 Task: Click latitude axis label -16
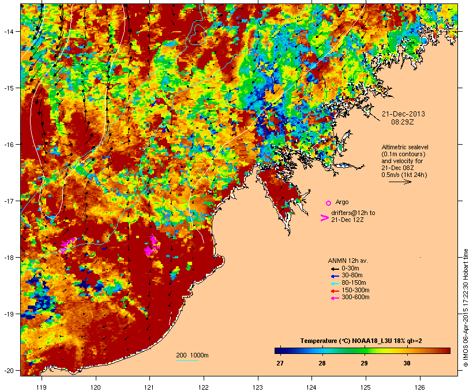(8, 145)
